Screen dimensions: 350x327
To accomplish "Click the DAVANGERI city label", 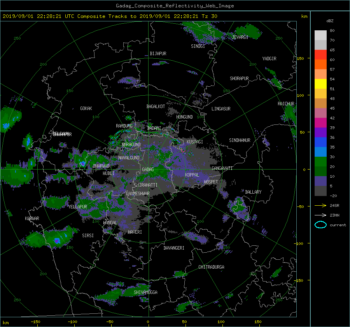I will tap(174, 248).
